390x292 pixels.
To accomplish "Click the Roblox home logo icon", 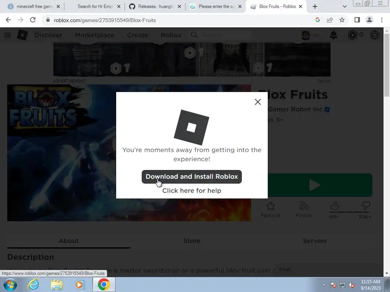I will pyautogui.click(x=22, y=35).
